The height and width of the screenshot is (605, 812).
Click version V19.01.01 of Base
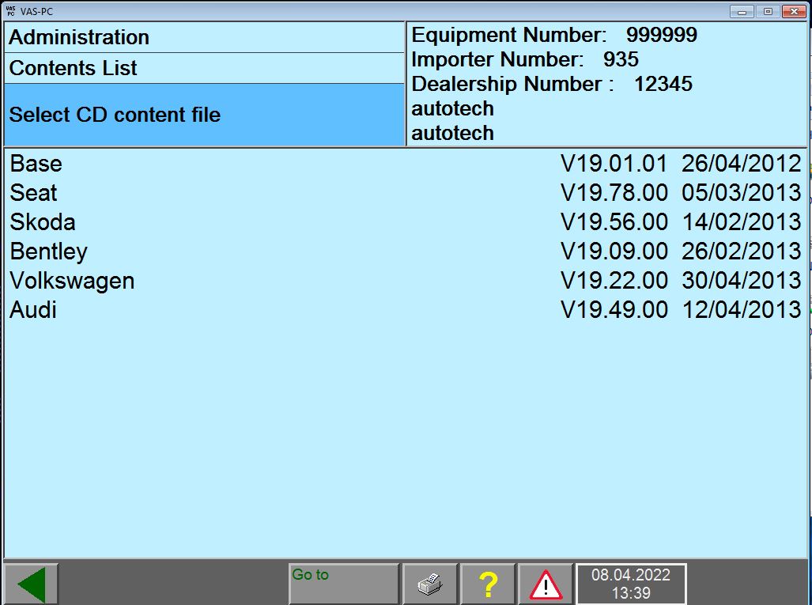[614, 164]
